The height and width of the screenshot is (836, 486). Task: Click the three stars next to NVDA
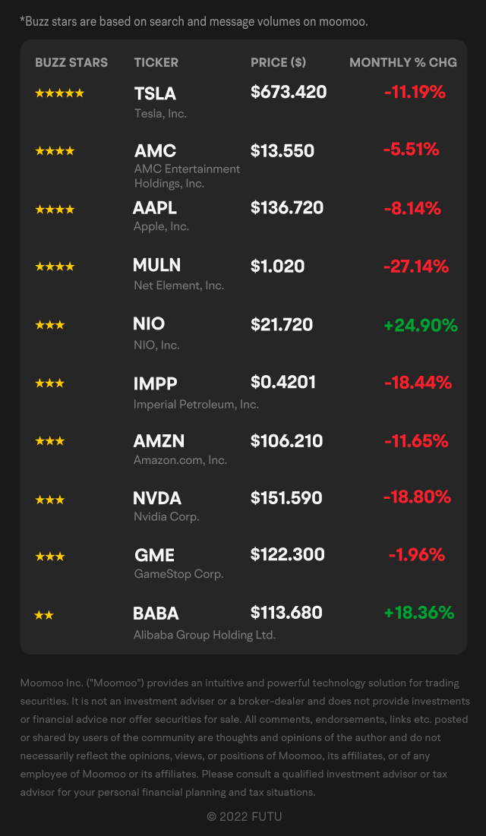(x=49, y=500)
